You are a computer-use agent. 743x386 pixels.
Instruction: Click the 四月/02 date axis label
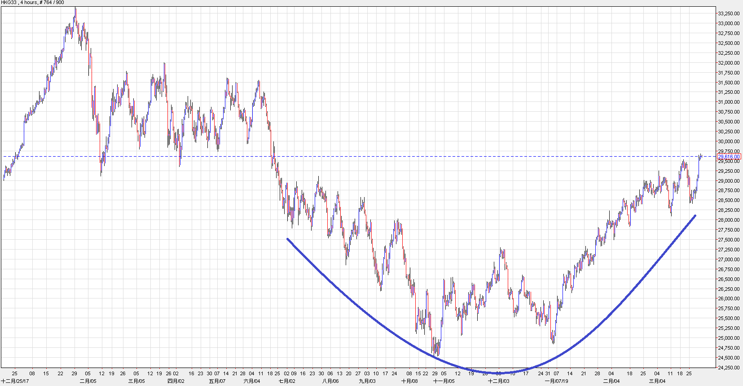click(176, 381)
